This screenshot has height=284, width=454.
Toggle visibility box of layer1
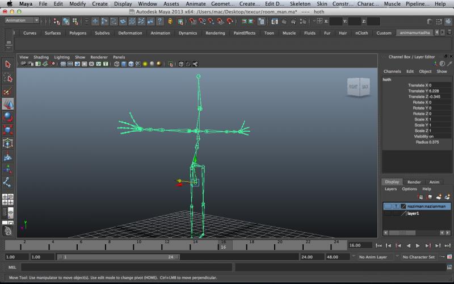388,214
